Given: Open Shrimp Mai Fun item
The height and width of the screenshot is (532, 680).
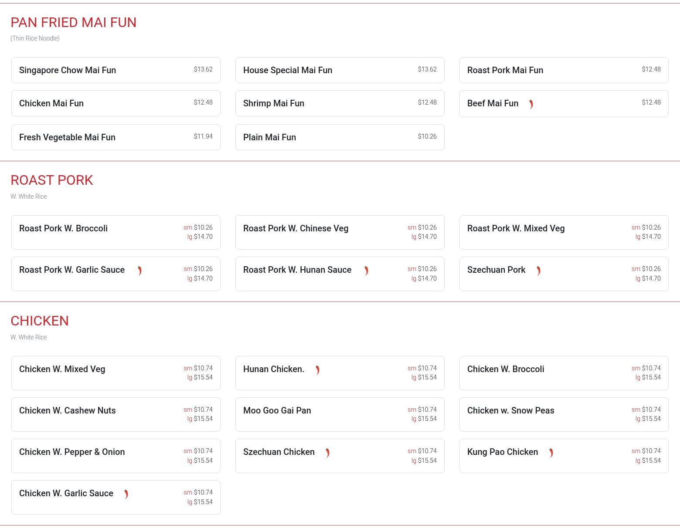Looking at the screenshot, I should pos(340,103).
